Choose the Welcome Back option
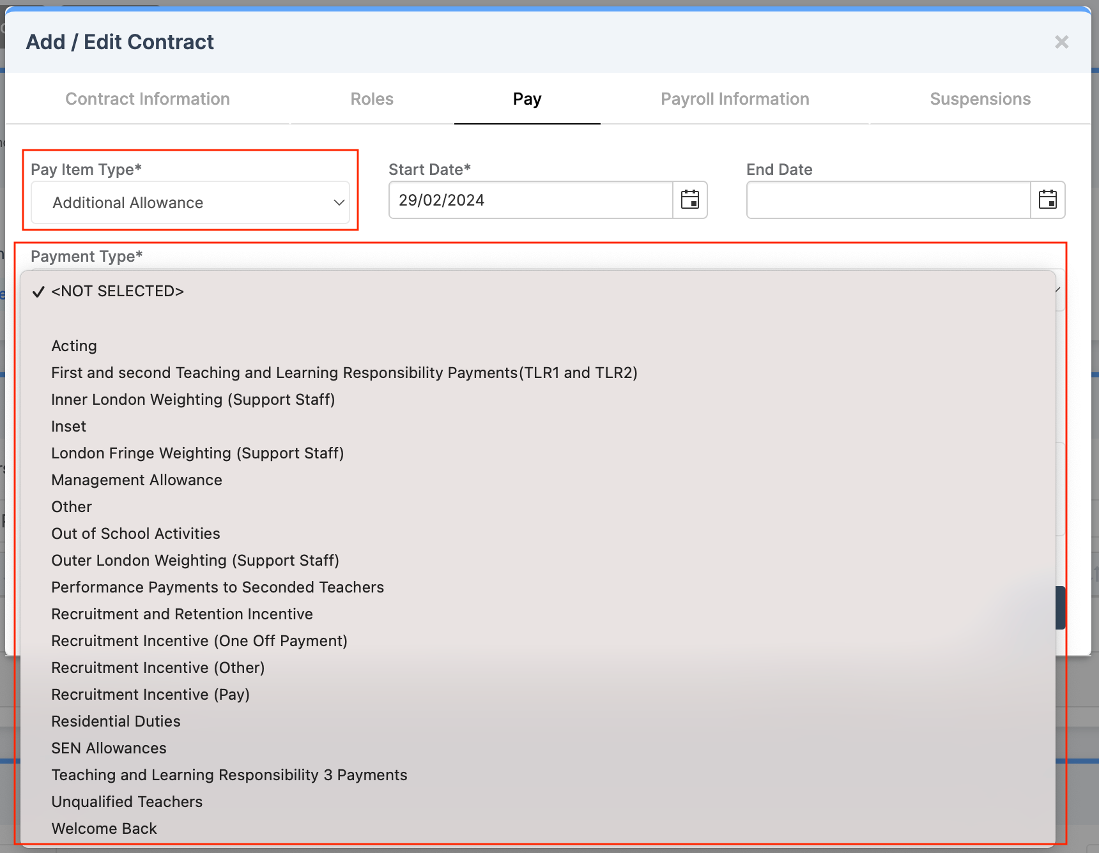Screen dimensions: 1099x853 [104, 829]
